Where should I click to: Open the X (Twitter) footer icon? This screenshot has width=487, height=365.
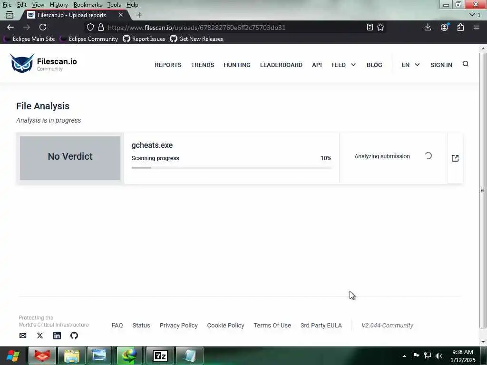coord(40,336)
